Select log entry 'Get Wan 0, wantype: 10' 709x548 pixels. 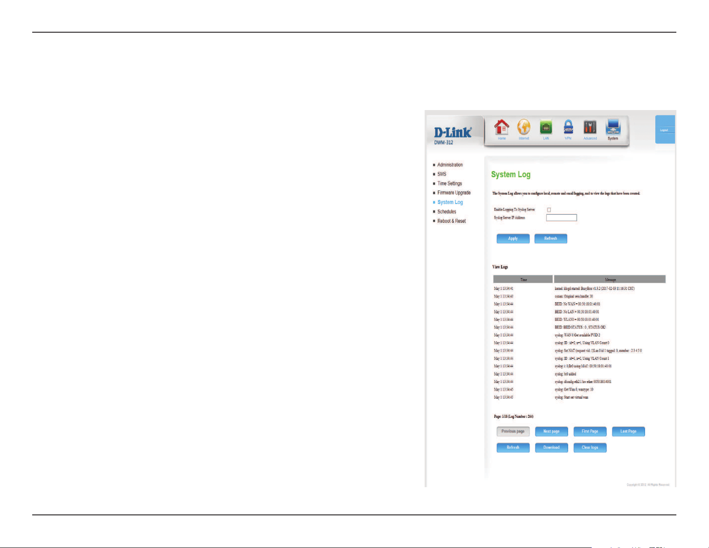coord(574,389)
